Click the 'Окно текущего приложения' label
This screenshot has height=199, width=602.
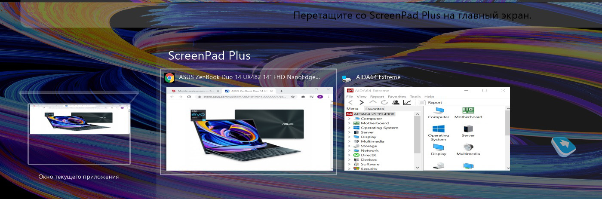click(79, 177)
